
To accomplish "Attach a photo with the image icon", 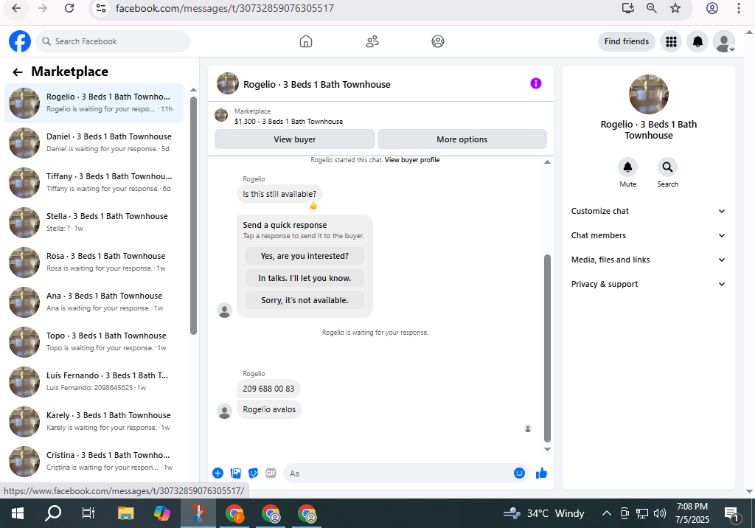I will (x=235, y=473).
